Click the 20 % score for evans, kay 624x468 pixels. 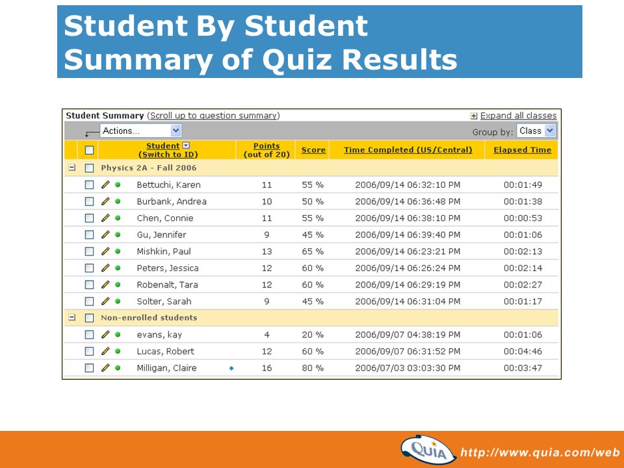[313, 335]
